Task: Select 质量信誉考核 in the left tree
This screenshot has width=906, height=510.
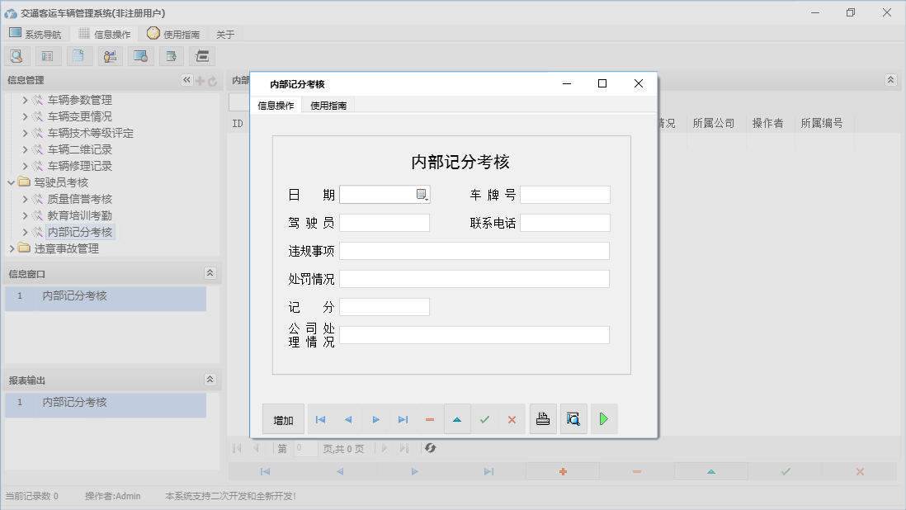Action: [x=80, y=198]
